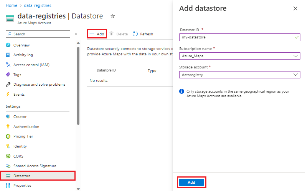
Task: Click the Access control people icon
Action: (x=8, y=65)
